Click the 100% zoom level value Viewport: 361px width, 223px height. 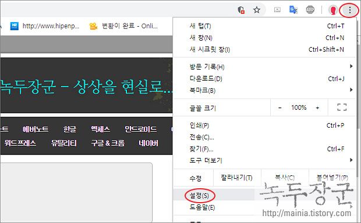[299, 107]
